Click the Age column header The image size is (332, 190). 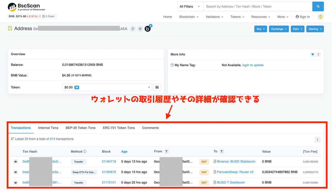pos(124,152)
